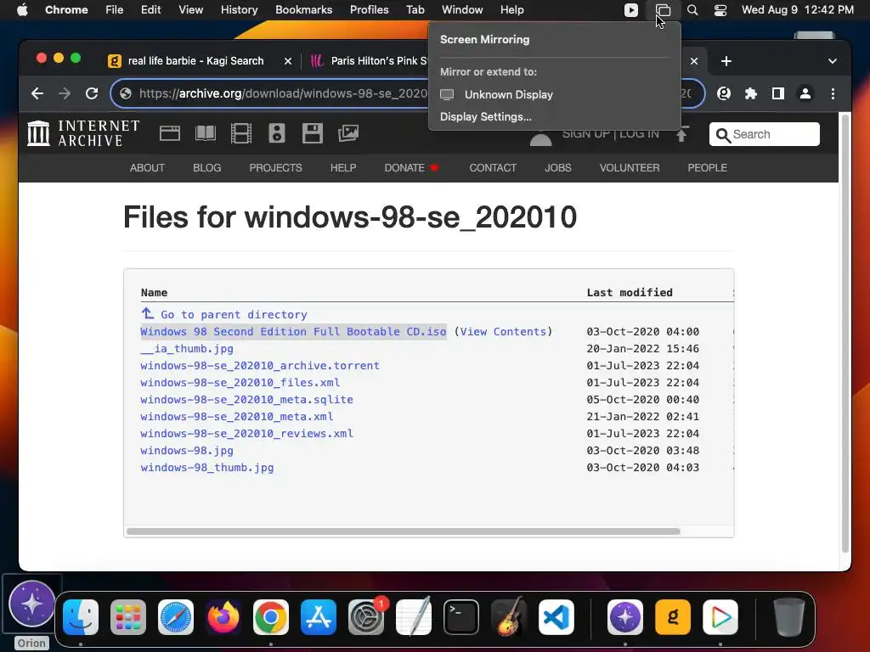Open the File menu
Viewport: 870px width, 652px height.
tap(115, 10)
